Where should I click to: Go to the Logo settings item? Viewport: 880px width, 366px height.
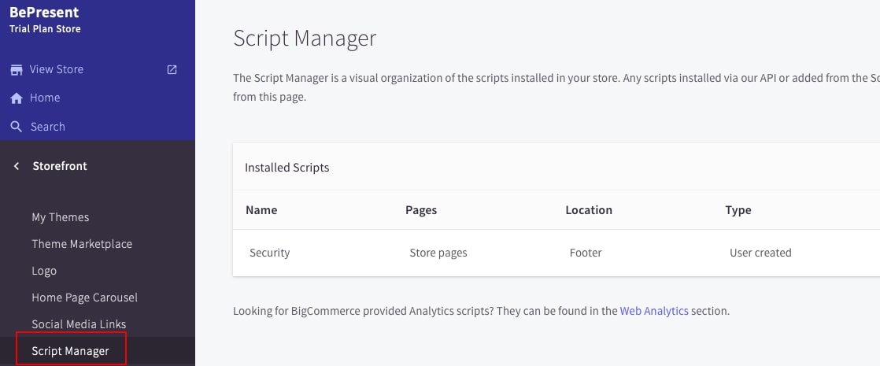pos(44,271)
